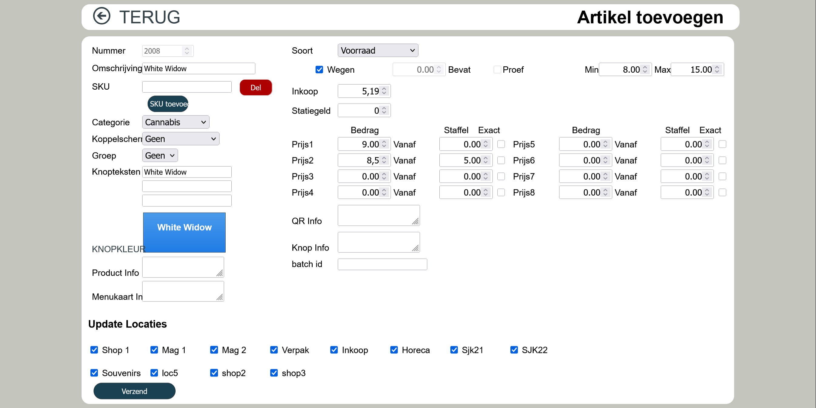Click the Statiegeld amount field
The image size is (816, 408).
(x=364, y=111)
